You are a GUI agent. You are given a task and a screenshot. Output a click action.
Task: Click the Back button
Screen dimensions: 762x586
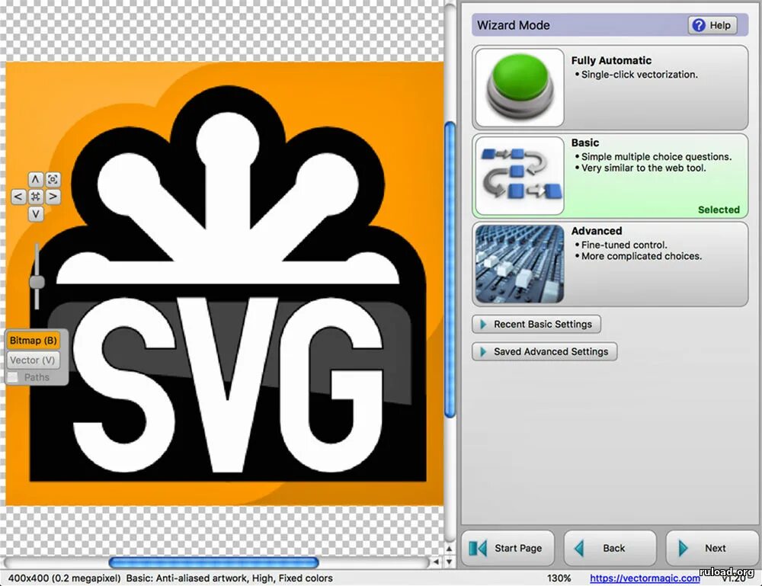coord(610,548)
